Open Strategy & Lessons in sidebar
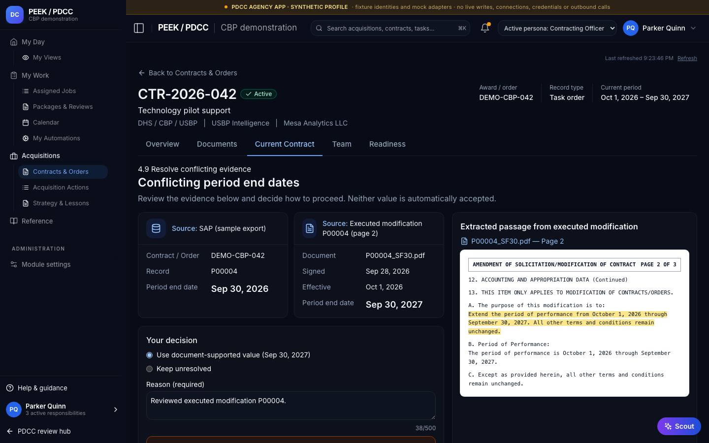The height and width of the screenshot is (443, 709). (x=63, y=203)
